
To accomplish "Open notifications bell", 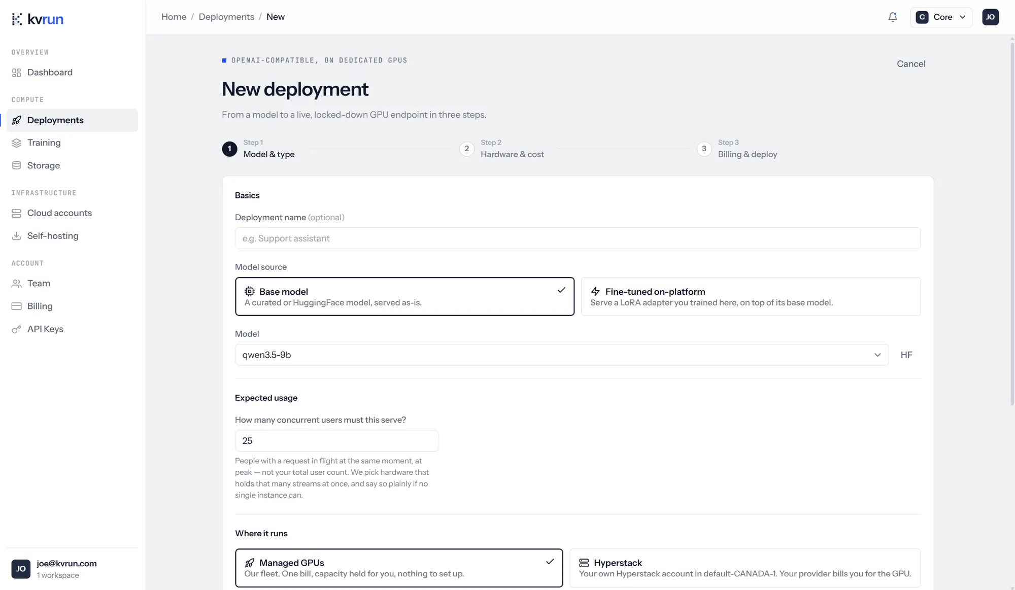I will coord(893,17).
